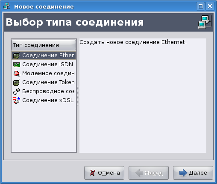Select the Ethernet network card icon
The width and height of the screenshot is (217, 184).
pyautogui.click(x=17, y=55)
